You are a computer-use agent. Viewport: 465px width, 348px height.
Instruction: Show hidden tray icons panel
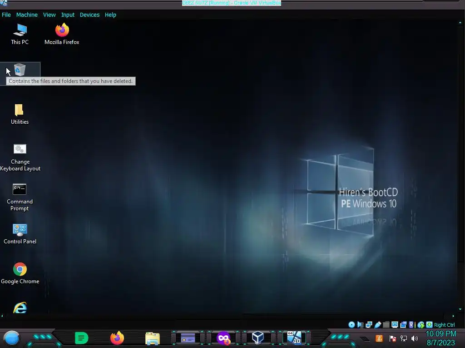[x=365, y=339]
